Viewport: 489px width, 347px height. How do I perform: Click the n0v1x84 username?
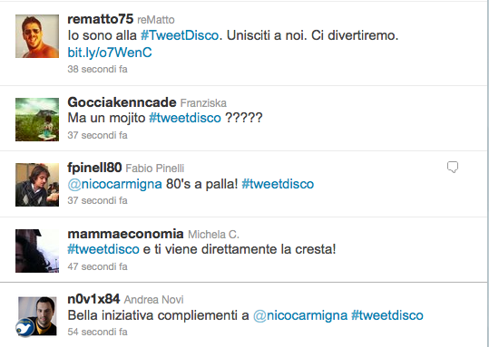pos(93,299)
